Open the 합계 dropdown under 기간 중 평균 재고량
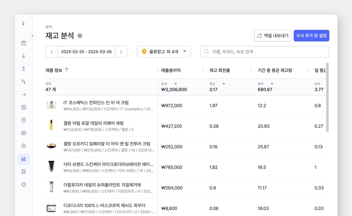This screenshot has height=216, width=352. pyautogui.click(x=272, y=84)
